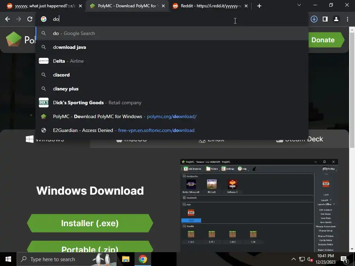Open File Explorer from the taskbar
The width and height of the screenshot is (355, 266).
point(125,259)
